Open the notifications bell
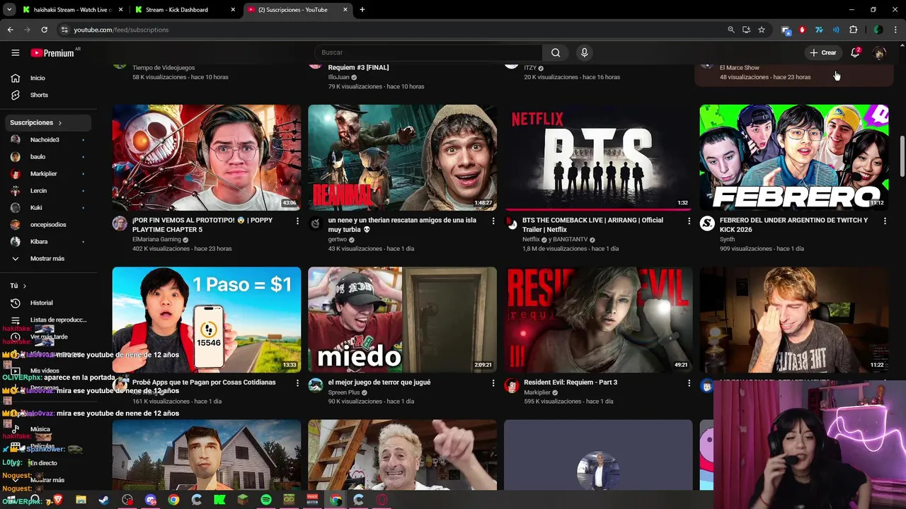906x509 pixels. click(x=855, y=52)
